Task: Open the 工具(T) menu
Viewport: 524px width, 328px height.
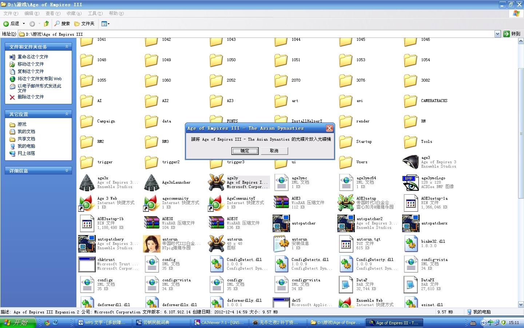Action: point(95,13)
